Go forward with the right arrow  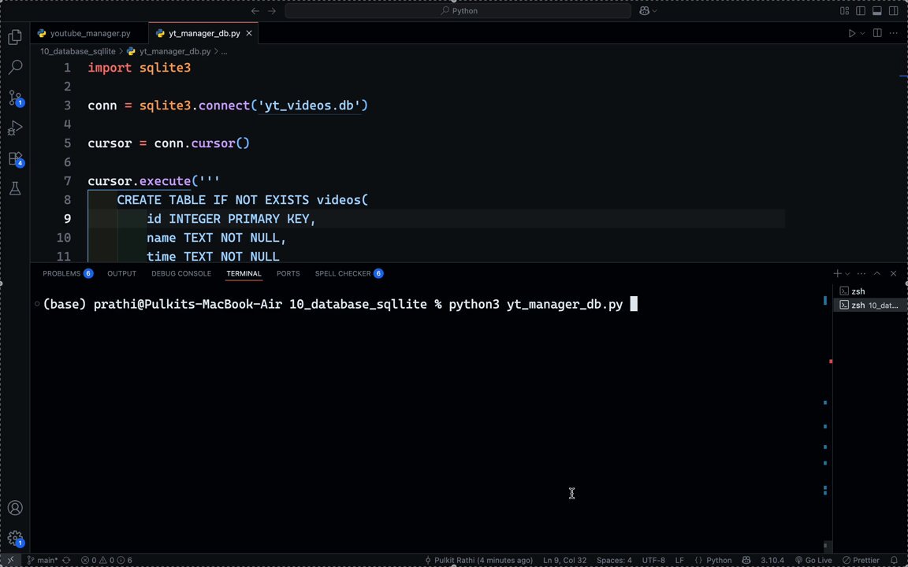pos(272,10)
